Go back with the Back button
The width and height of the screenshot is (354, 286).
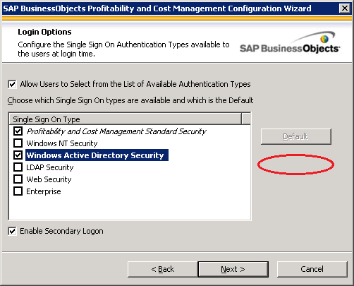pos(163,269)
